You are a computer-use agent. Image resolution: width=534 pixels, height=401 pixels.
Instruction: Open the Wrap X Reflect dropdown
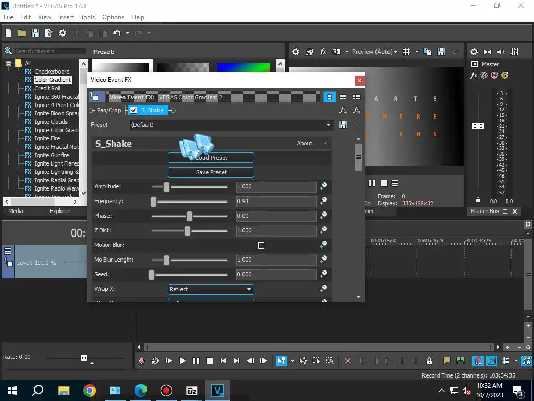tap(211, 289)
